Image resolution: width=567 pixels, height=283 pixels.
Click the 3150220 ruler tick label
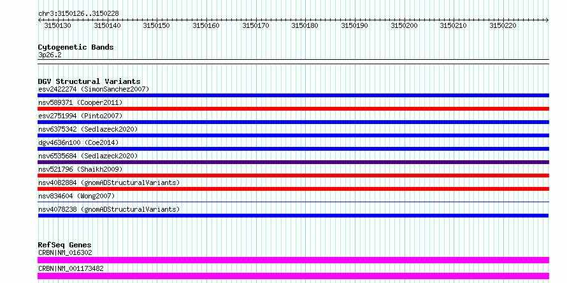pyautogui.click(x=503, y=25)
